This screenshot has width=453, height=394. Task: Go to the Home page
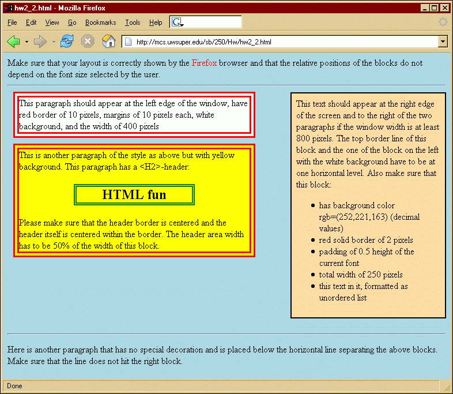[108, 42]
